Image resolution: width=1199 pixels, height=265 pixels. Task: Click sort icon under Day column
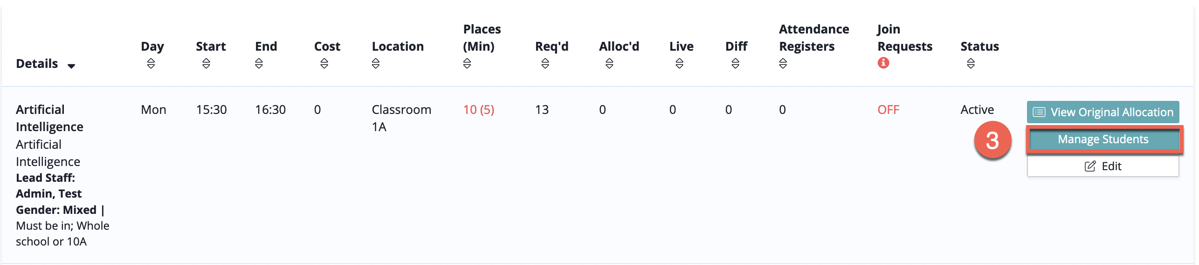click(x=151, y=64)
